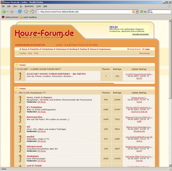Click in the URL address field

(x=85, y=12)
